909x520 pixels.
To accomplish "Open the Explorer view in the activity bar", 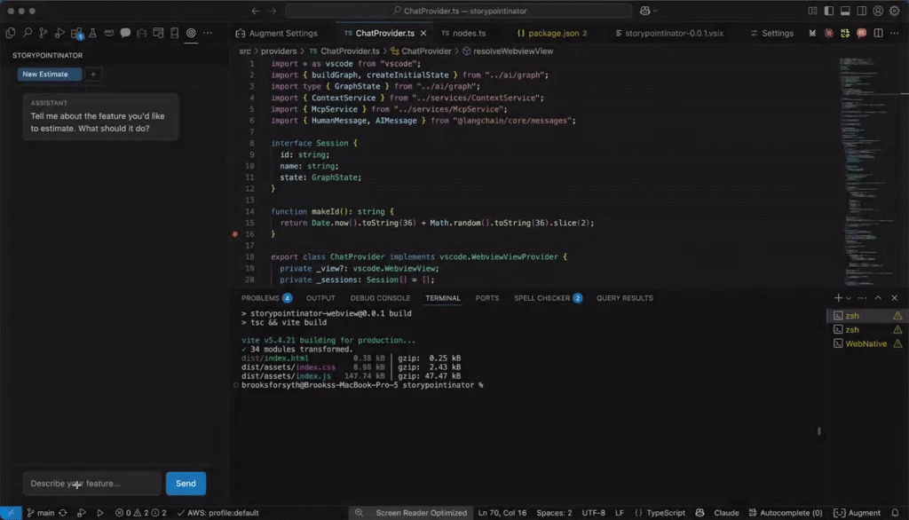I will 11,33.
